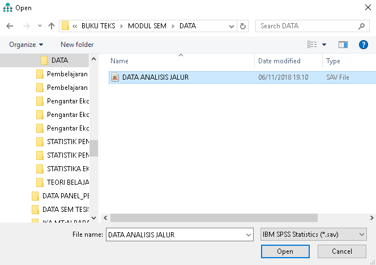Image resolution: width=376 pixels, height=265 pixels.
Task: Open the view options dropdown arrow
Action: 324,45
